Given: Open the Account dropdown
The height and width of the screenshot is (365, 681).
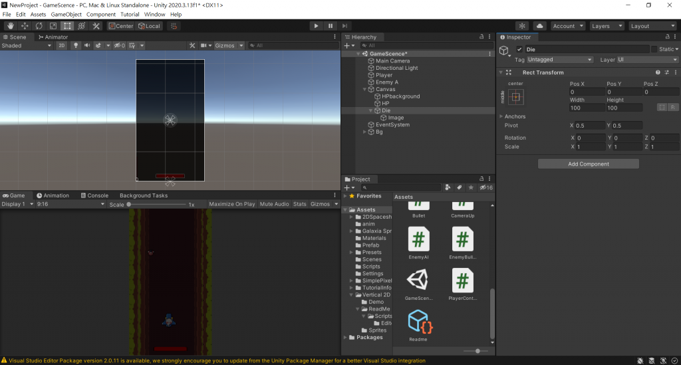Looking at the screenshot, I should tap(568, 26).
